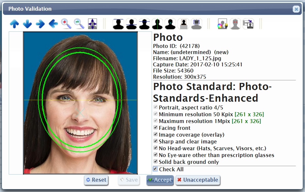Click the Filename LADY_1_125.jpg text
The image size is (305, 192).
point(187,58)
